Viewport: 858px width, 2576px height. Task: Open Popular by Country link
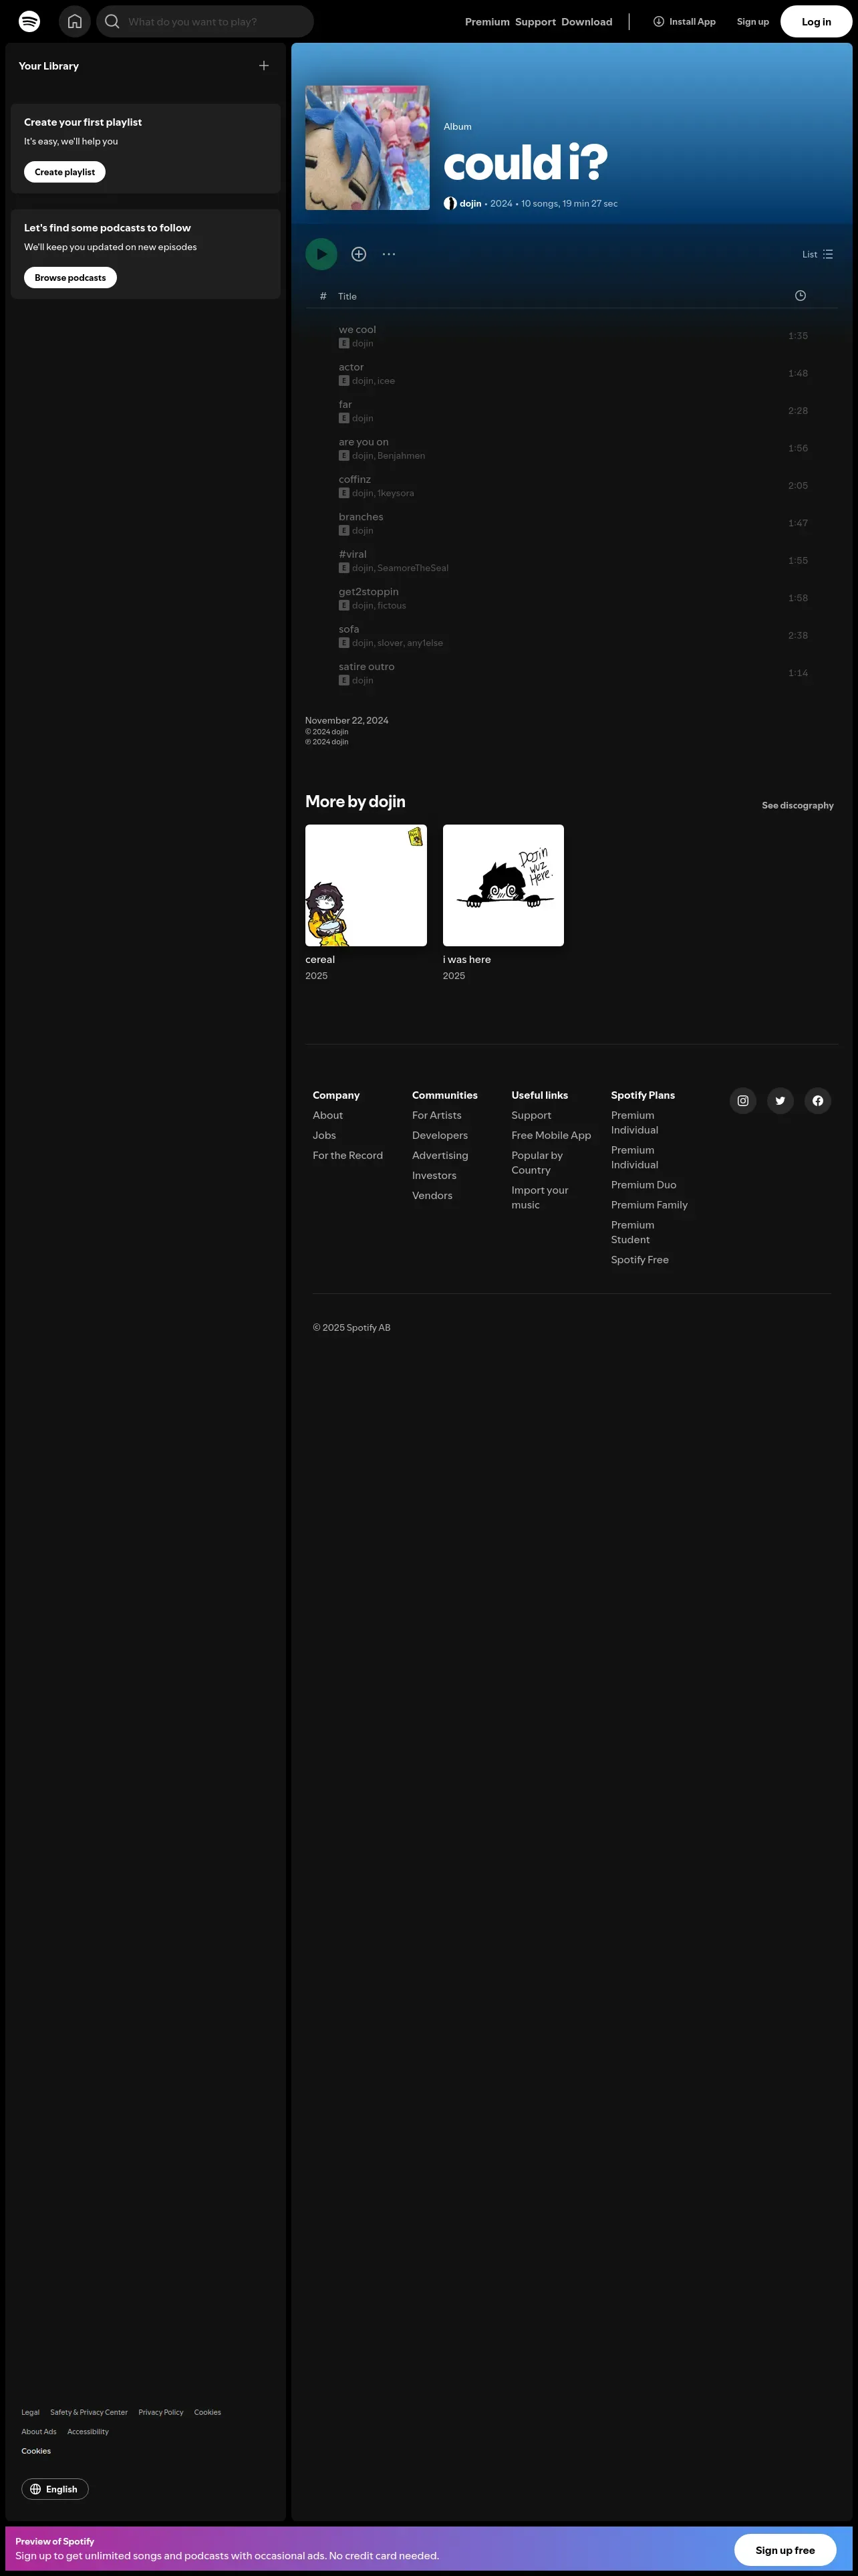[x=537, y=1162]
